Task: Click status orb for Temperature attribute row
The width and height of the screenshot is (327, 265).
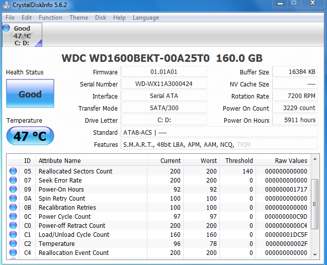Action: tap(13, 243)
